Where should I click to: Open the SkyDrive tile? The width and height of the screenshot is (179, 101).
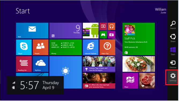pyautogui.click(x=41, y=64)
